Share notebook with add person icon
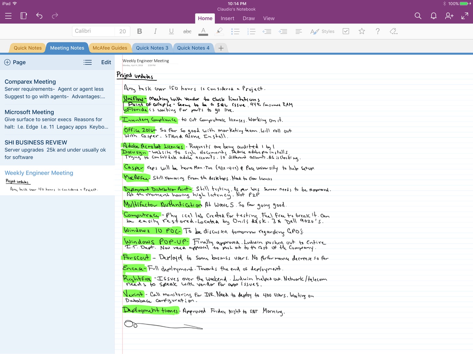The height and width of the screenshot is (354, 473). click(449, 16)
